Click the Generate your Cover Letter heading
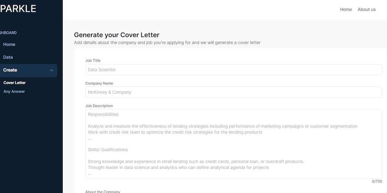 click(x=117, y=35)
